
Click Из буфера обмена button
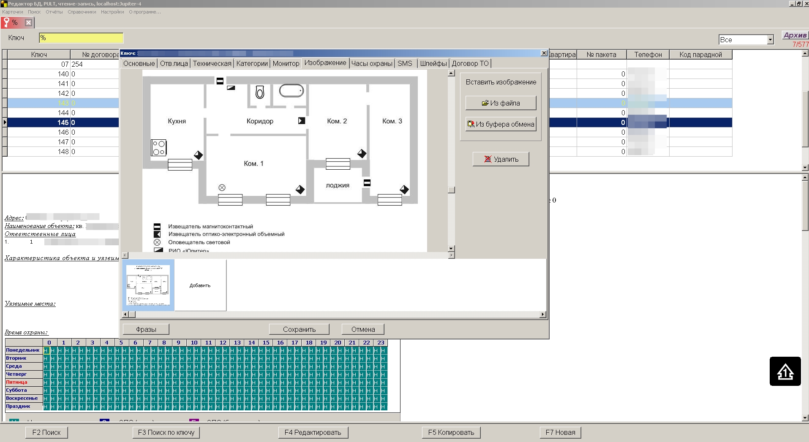click(x=501, y=124)
